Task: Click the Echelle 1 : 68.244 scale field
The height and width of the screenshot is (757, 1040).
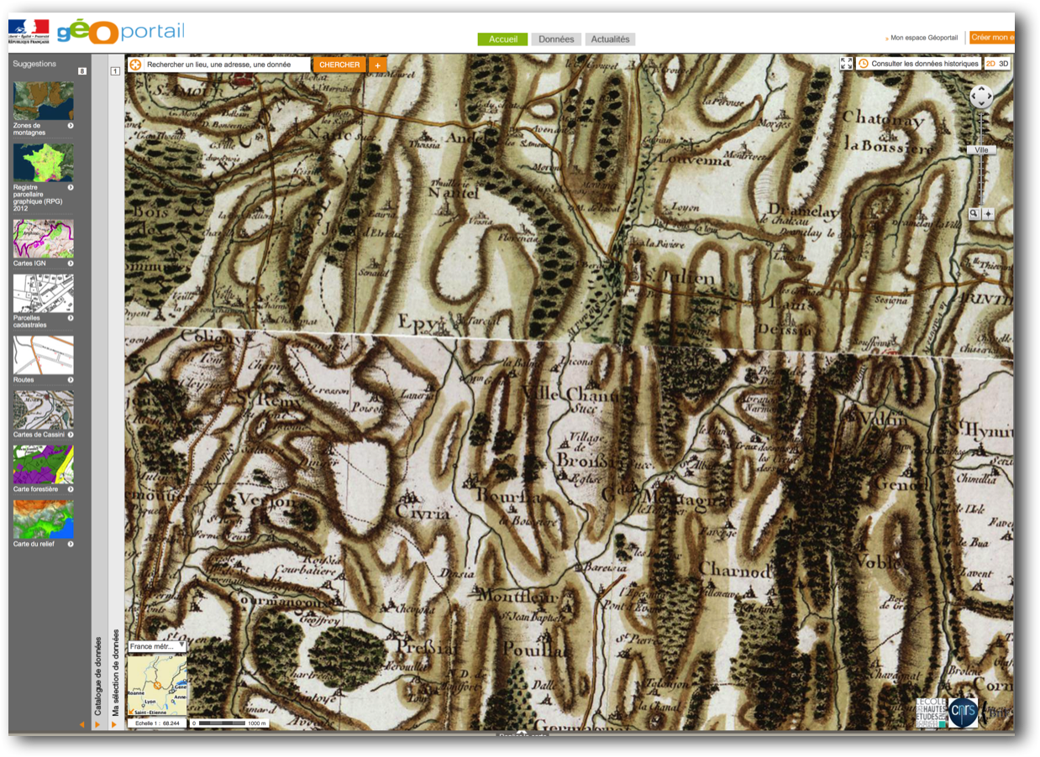Action: click(157, 723)
